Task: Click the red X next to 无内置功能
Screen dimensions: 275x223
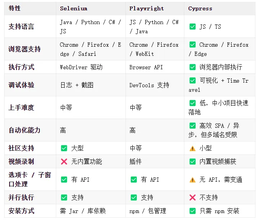Action: tap(64, 161)
